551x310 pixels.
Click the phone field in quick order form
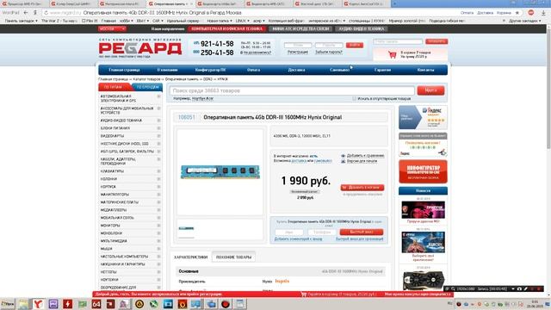[x=321, y=232]
